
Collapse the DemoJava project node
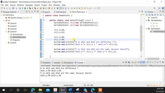pos(2,15)
